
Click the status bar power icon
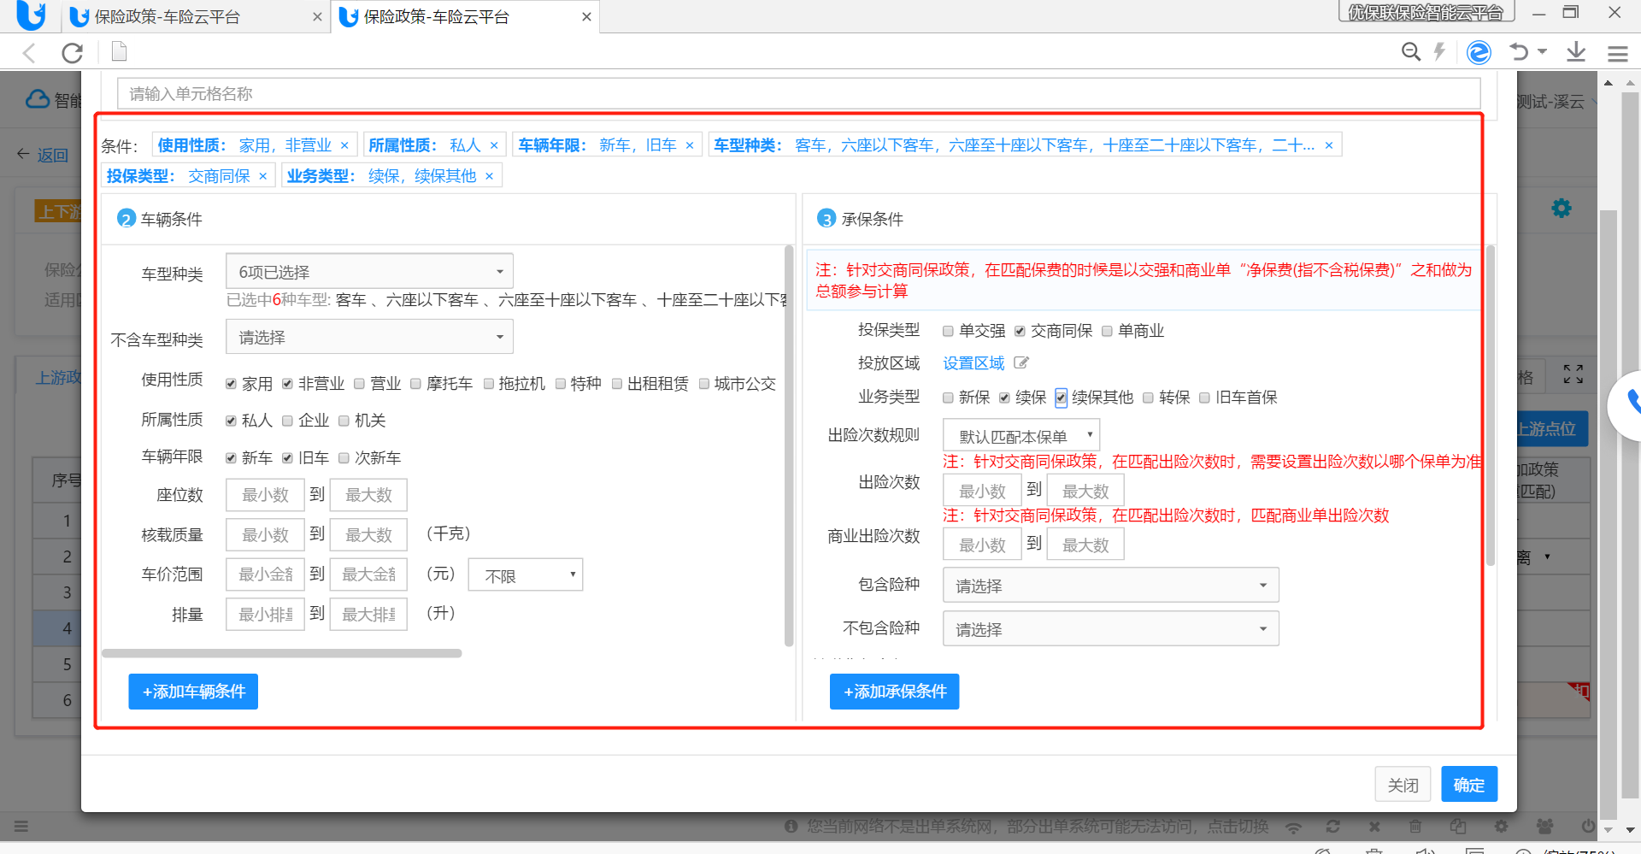1588,827
